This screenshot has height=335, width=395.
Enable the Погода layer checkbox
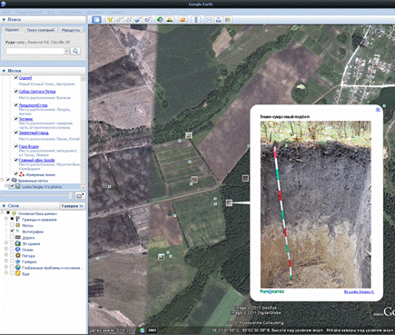tap(12, 255)
